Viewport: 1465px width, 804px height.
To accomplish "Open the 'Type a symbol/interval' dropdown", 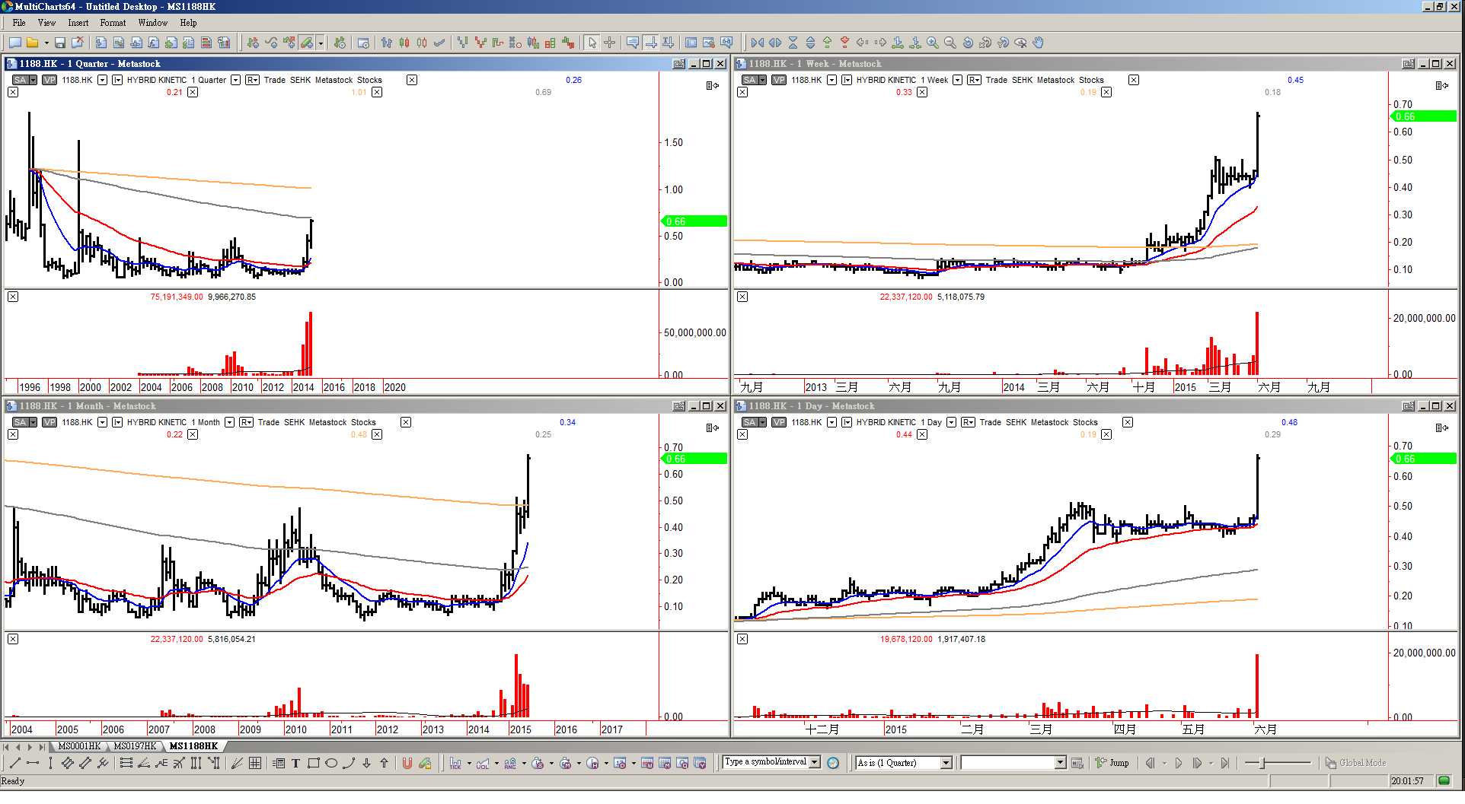I will click(814, 762).
